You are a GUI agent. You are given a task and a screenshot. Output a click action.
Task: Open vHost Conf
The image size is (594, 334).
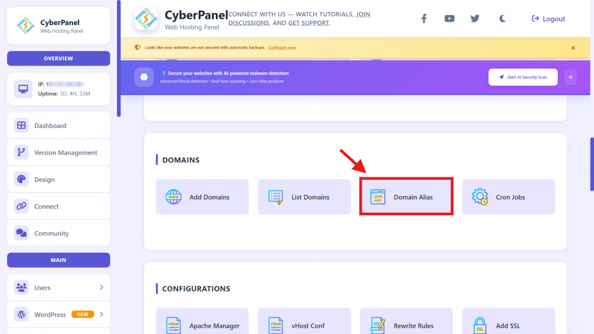point(304,321)
